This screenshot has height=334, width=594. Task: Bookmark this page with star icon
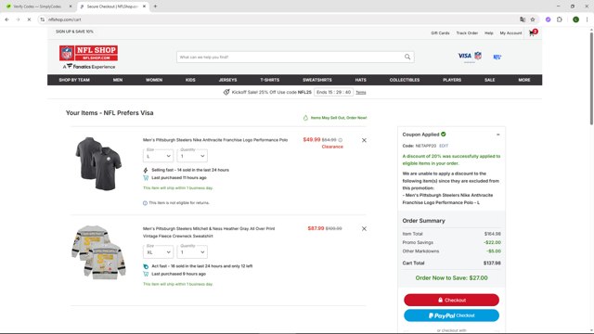[x=533, y=19]
